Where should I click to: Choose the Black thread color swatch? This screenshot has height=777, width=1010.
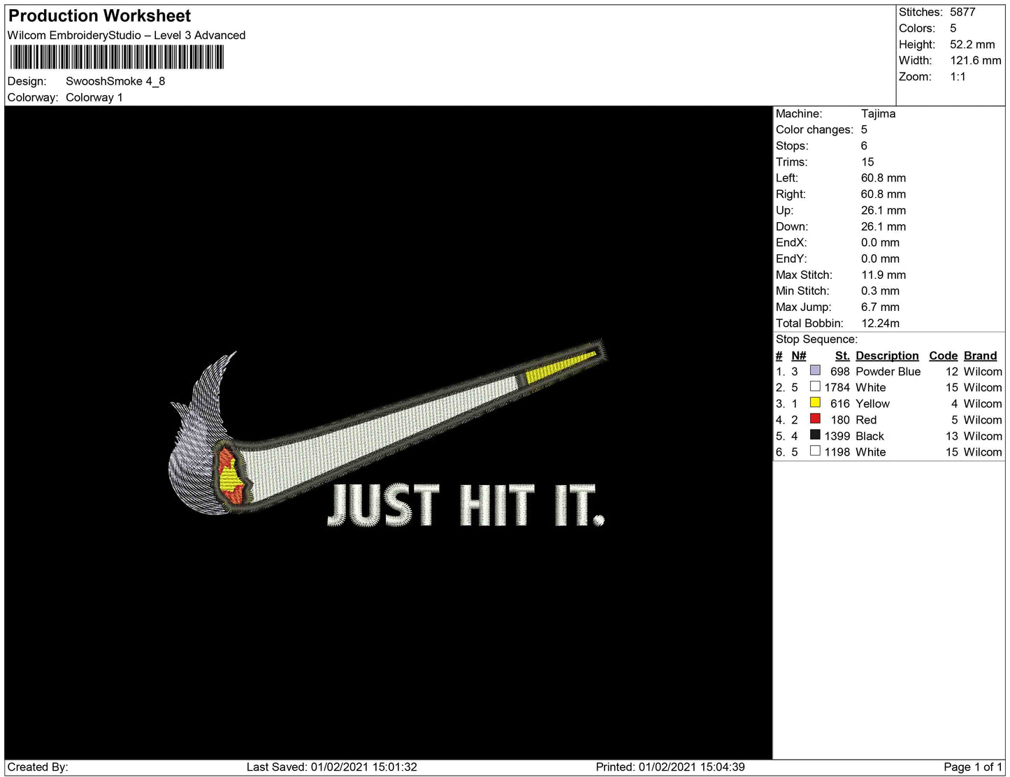pos(815,435)
